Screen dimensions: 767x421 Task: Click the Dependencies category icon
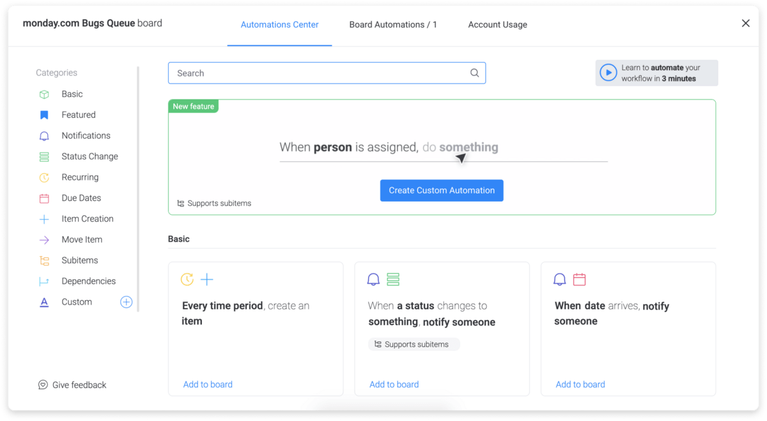click(44, 281)
